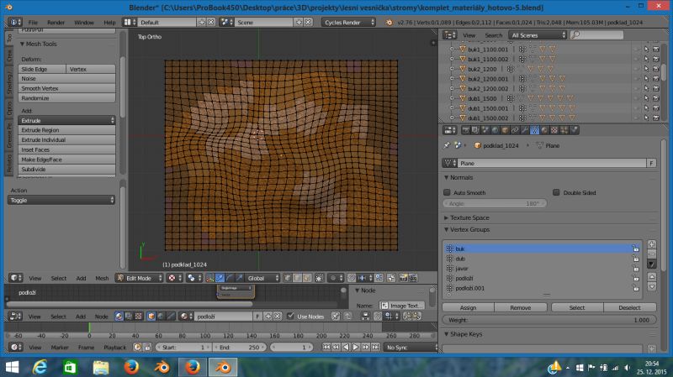Screen dimensions: 673x377
Task: Toggle limit selection to visible
Action: 320,278
